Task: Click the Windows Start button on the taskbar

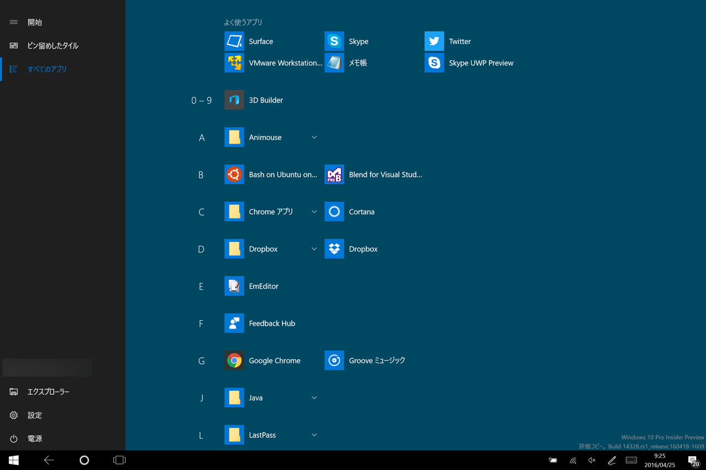Action: 14,460
